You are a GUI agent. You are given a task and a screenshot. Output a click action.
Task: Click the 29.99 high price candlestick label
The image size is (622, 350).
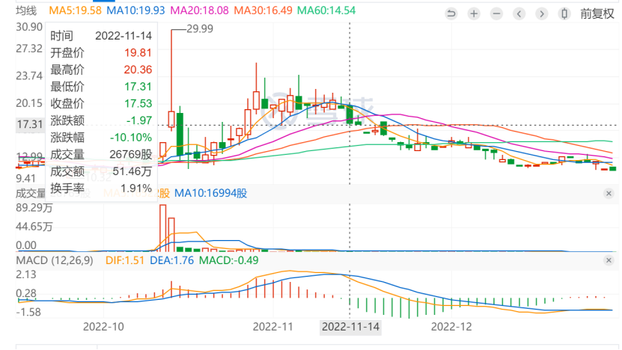198,28
